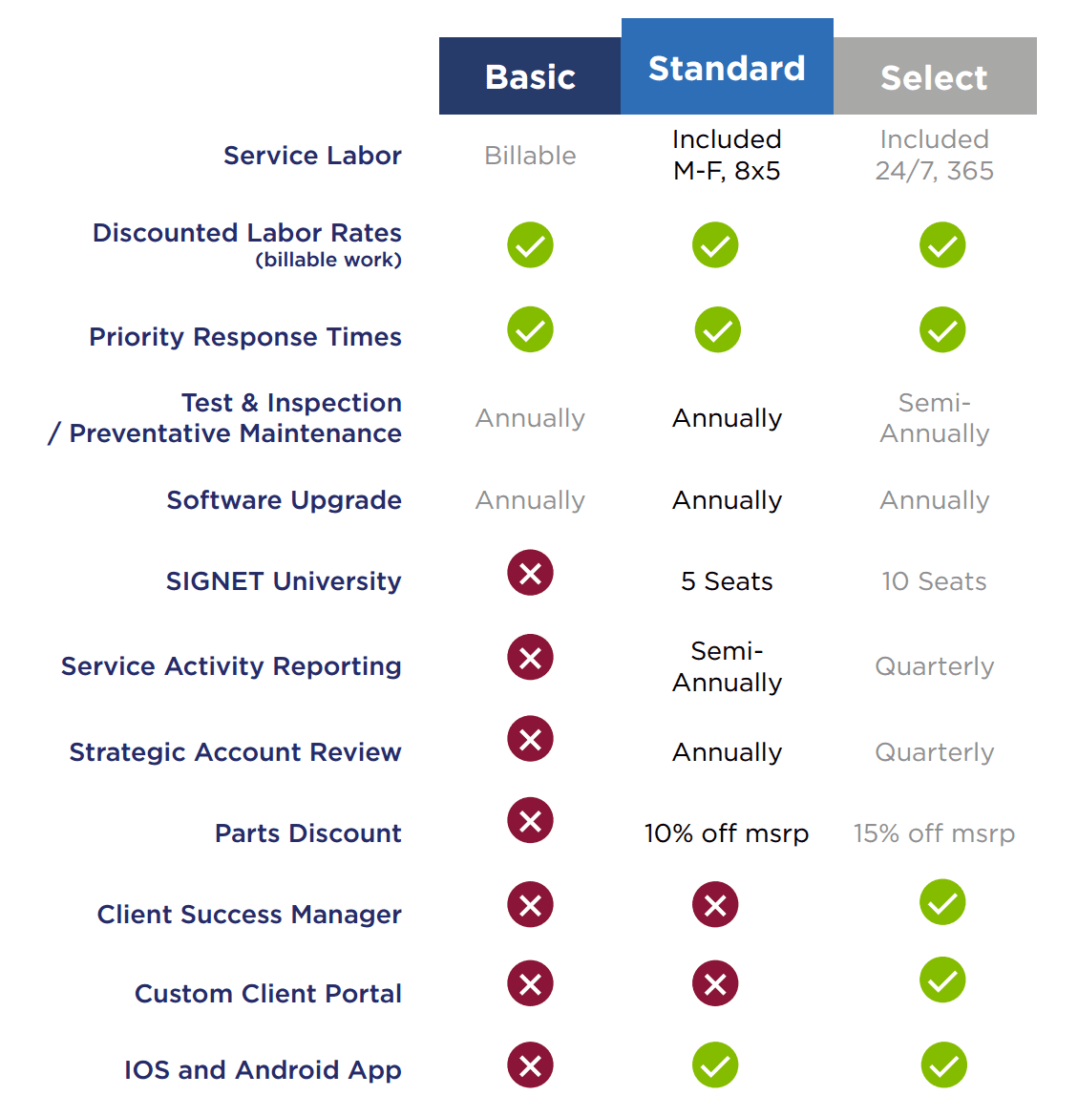The width and height of the screenshot is (1078, 1117).
Task: Click Basic's Service Activity Reporting red X
Action: (x=530, y=657)
